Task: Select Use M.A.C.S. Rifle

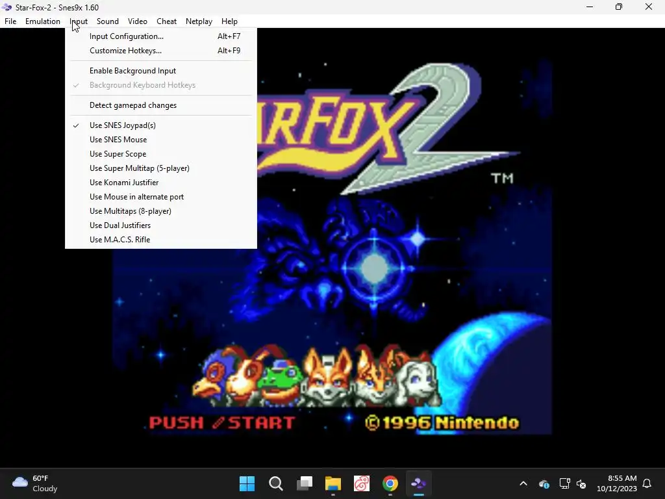Action: [161, 240]
